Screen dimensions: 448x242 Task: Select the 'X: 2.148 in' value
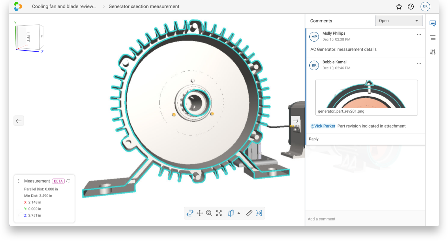33,202
